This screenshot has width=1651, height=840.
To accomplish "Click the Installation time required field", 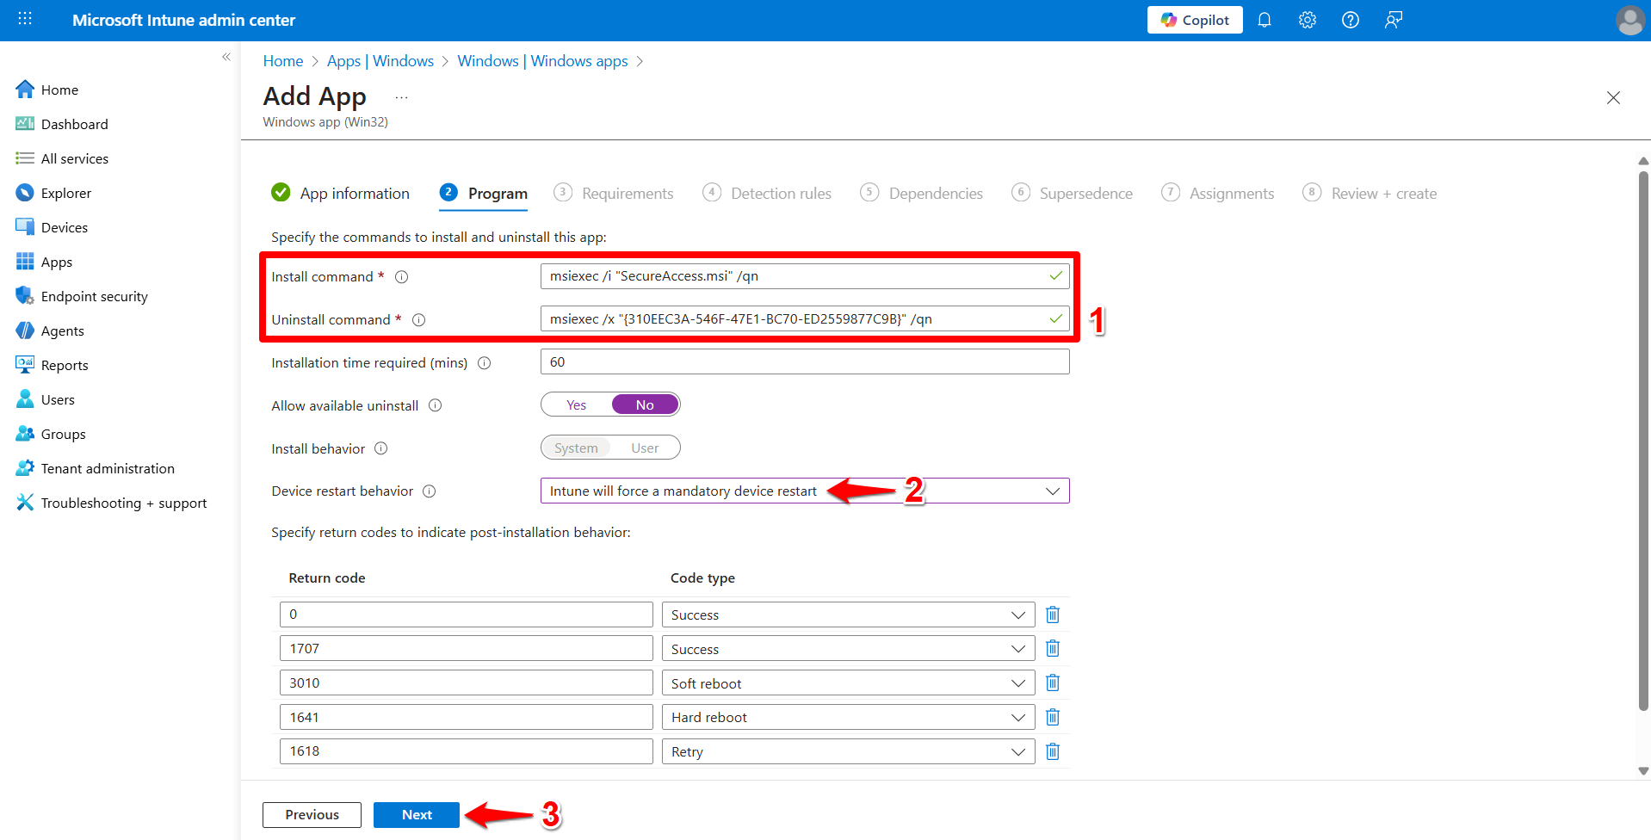I will 805,361.
